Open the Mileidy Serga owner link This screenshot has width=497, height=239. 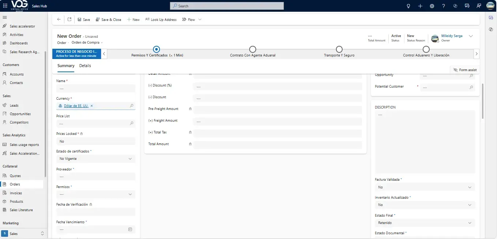(x=452, y=36)
